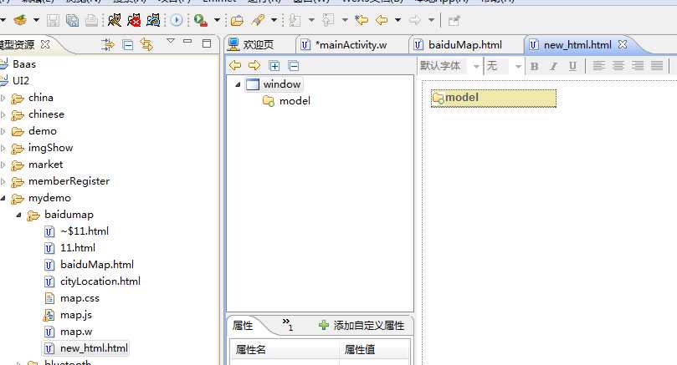Select the window node in outline
677x365 pixels.
(274, 84)
